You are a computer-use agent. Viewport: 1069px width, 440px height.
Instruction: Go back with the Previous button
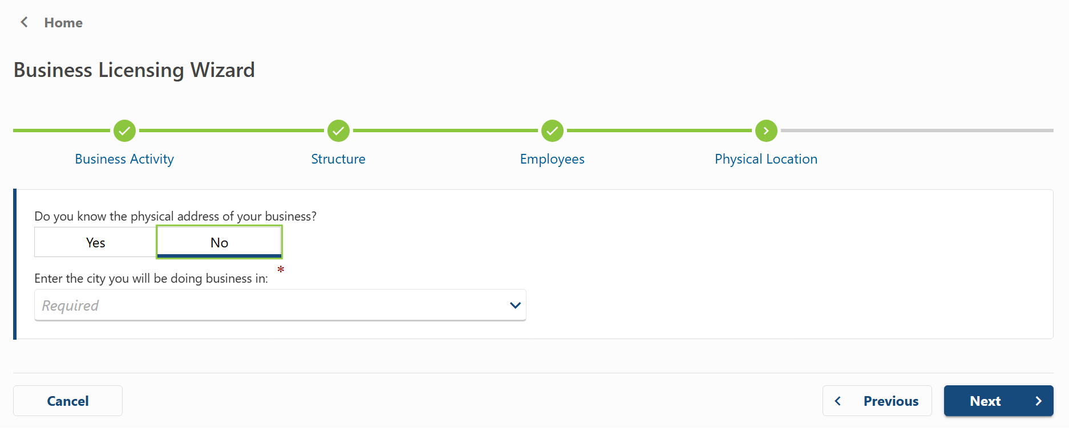pyautogui.click(x=877, y=401)
